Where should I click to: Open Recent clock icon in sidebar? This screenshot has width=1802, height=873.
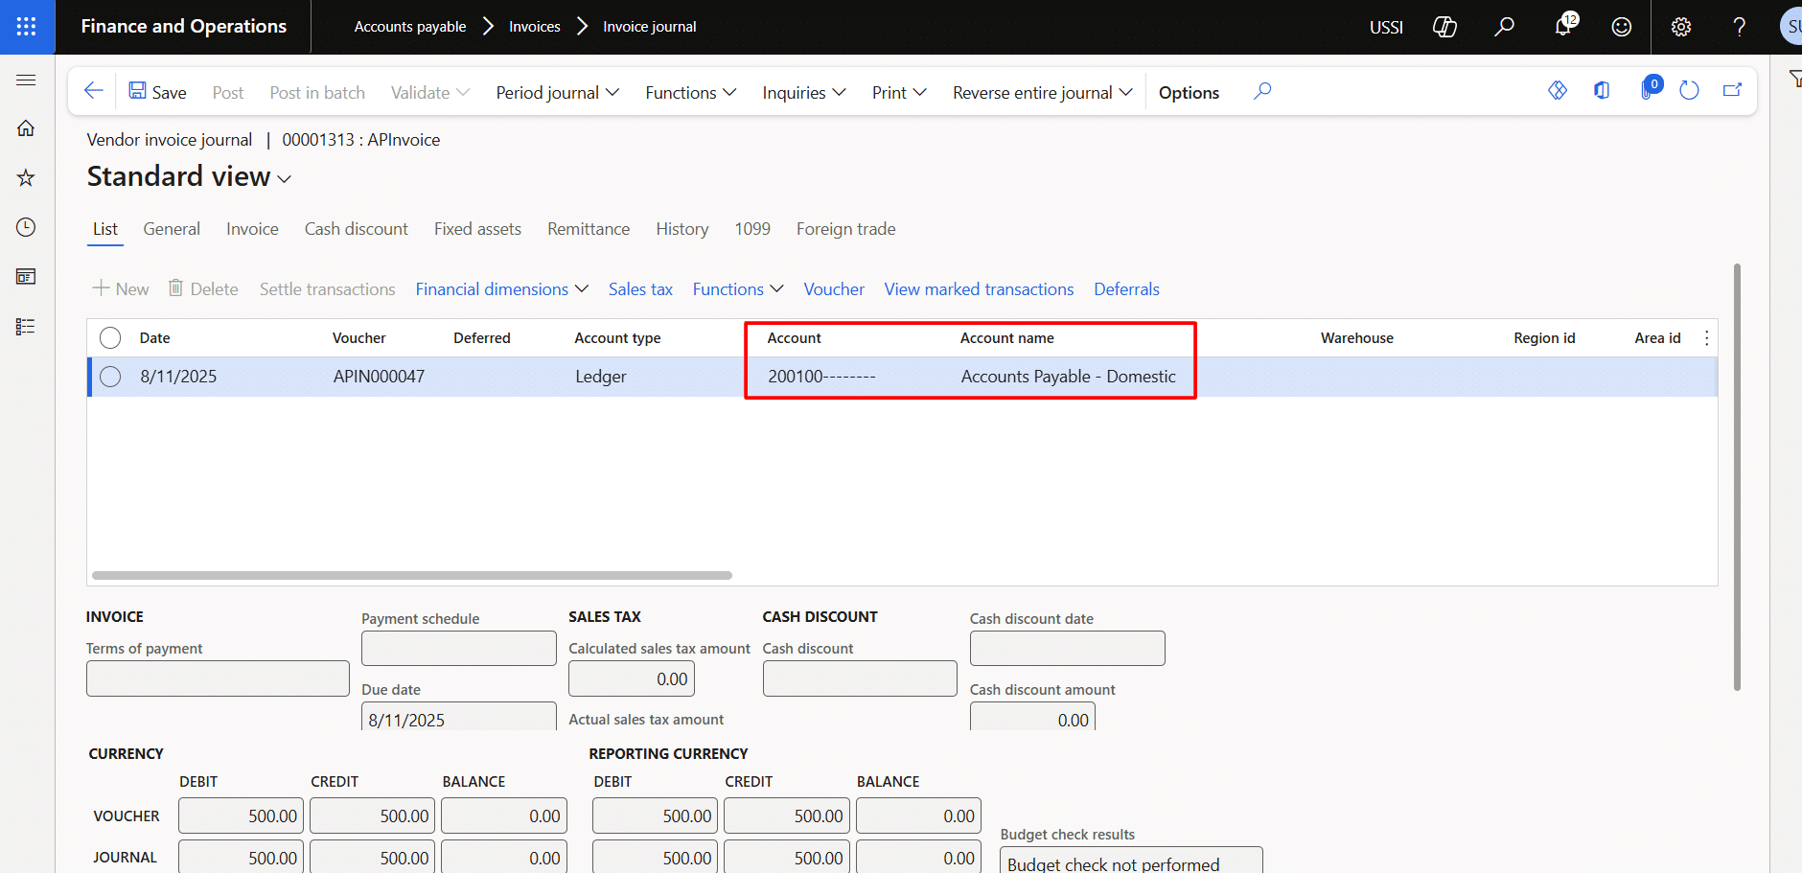click(26, 227)
